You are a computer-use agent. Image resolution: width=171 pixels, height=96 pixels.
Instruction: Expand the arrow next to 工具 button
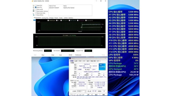[92, 95]
